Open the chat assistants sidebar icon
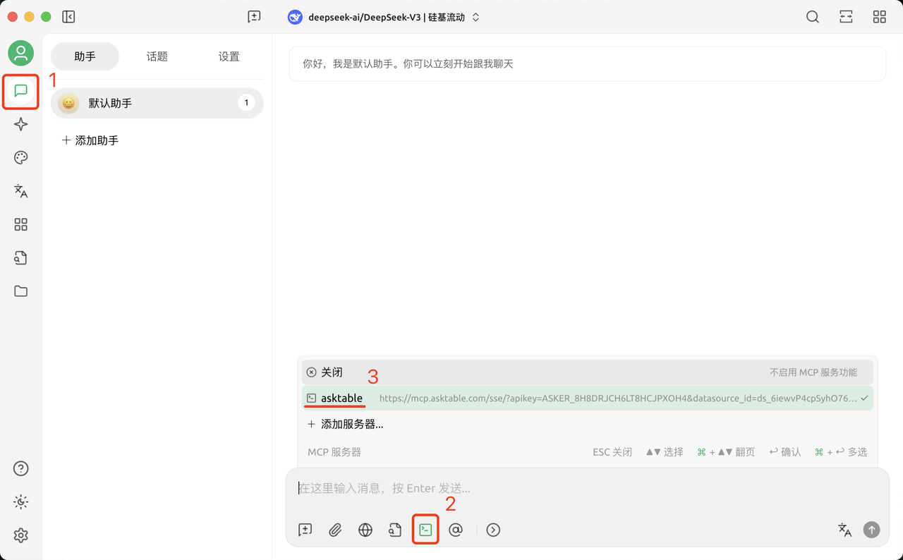 point(20,91)
